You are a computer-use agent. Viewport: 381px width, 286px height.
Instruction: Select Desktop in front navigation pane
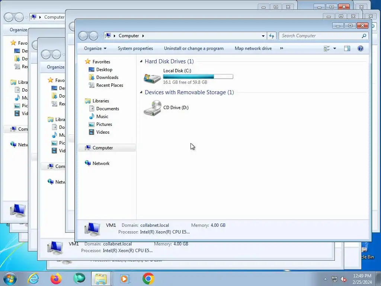[x=104, y=70]
